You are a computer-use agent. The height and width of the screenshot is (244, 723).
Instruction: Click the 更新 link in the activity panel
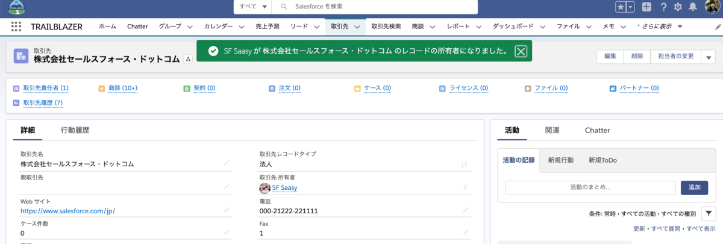[639, 229]
